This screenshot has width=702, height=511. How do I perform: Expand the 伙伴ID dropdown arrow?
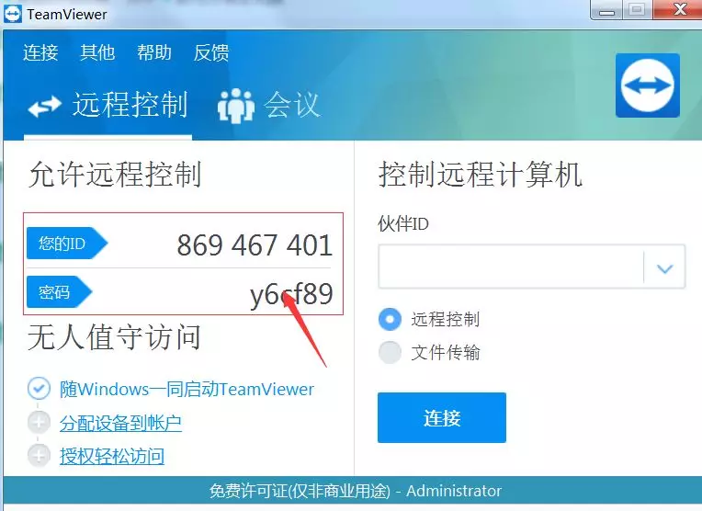click(664, 267)
